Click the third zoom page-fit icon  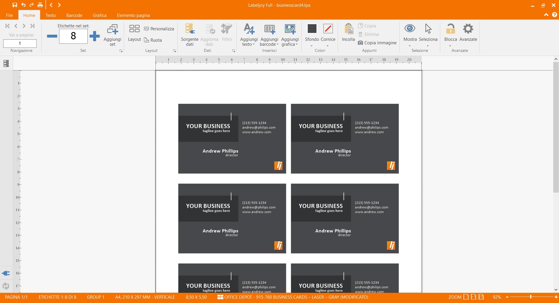pyautogui.click(x=481, y=297)
